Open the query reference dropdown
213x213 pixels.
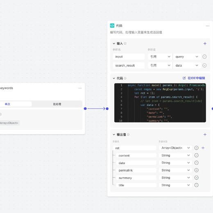(187, 57)
